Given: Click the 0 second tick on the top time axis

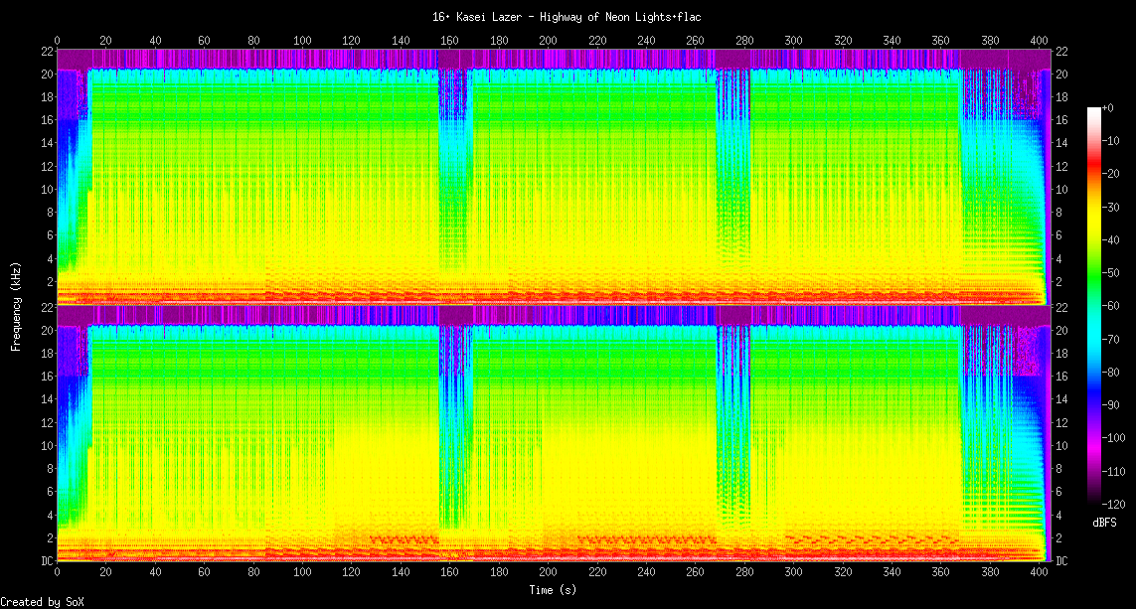Looking at the screenshot, I should click(57, 40).
